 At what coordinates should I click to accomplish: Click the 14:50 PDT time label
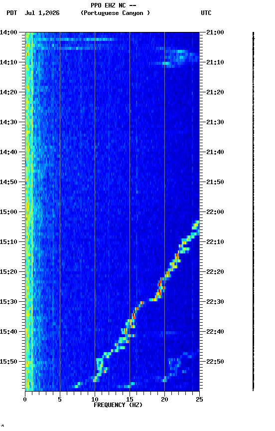(8, 182)
